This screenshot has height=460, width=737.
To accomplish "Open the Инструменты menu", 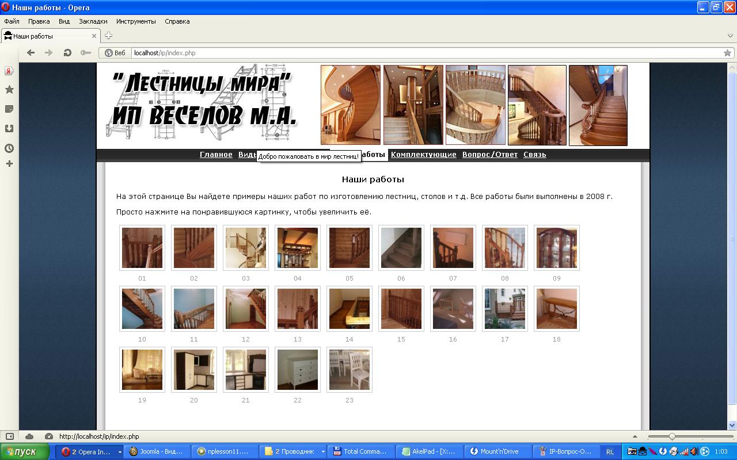I will click(136, 21).
